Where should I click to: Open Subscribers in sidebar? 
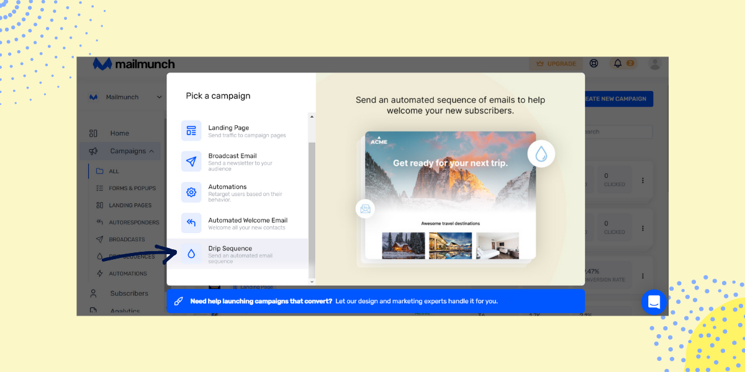129,293
